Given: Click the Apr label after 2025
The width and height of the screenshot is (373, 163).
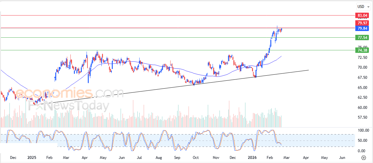Looking at the screenshot, I should click(x=85, y=158).
